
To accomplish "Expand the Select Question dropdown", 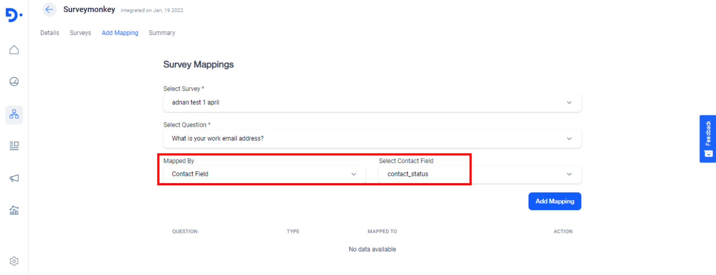I will [372, 139].
